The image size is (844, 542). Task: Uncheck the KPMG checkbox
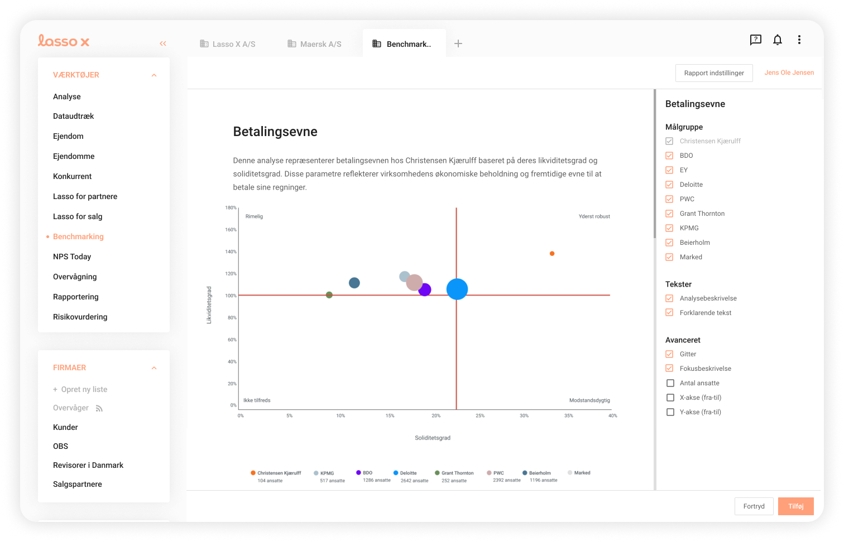pyautogui.click(x=669, y=228)
